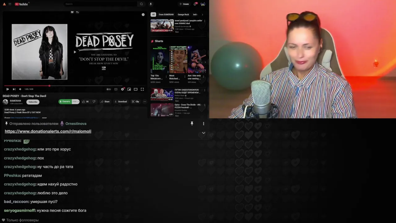Toggle the autoplay switch in the player
Screen dimensions: 396x223
click(109, 89)
